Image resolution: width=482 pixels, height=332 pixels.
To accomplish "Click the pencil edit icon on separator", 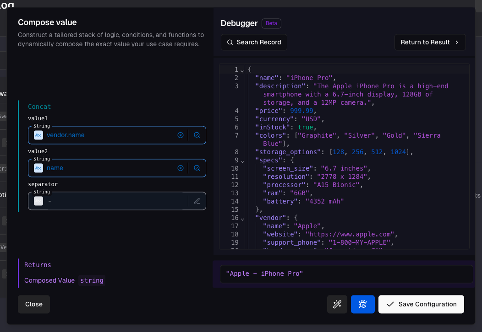I will [197, 201].
